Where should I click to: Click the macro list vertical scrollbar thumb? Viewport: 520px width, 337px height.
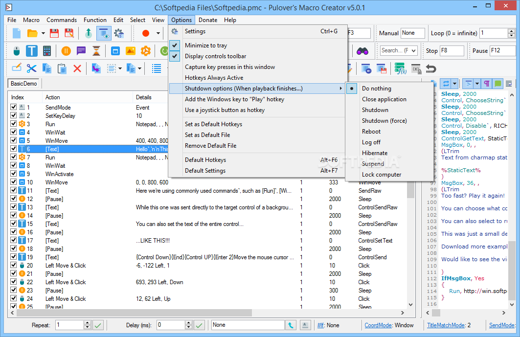click(x=410, y=190)
